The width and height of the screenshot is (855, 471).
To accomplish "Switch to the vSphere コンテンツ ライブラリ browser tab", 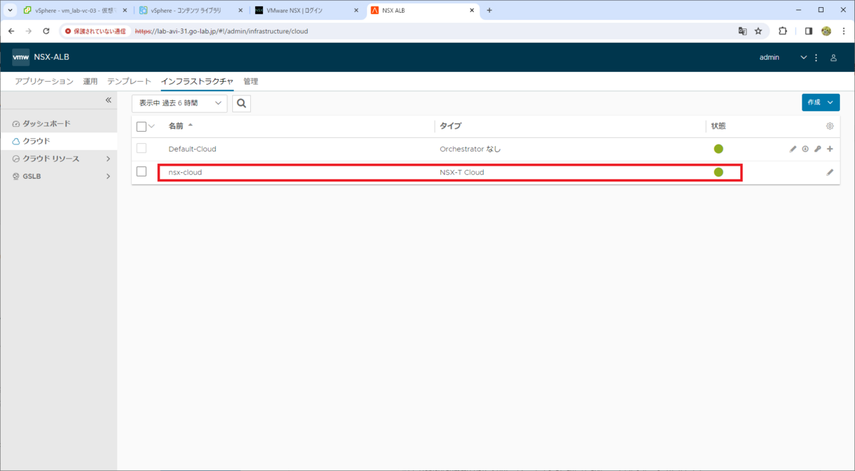I will point(192,11).
